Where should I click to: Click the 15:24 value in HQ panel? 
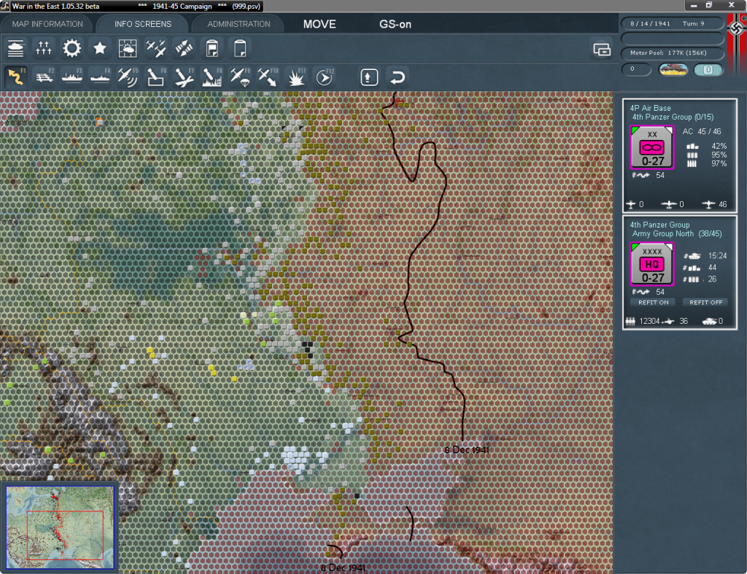coord(717,256)
